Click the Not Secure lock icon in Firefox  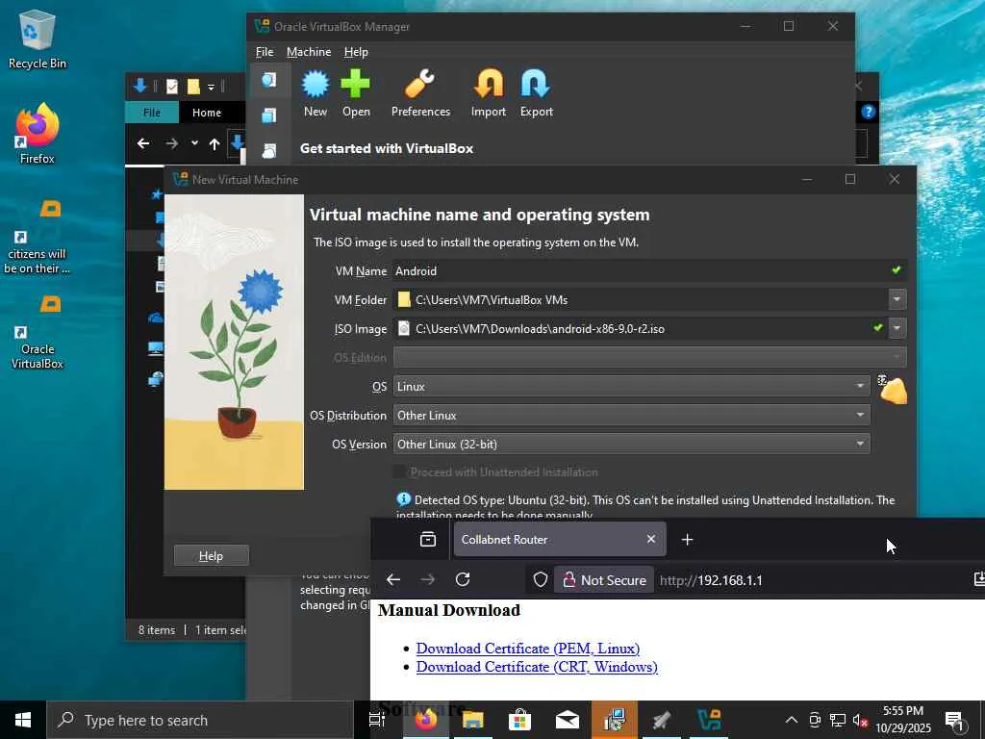click(x=569, y=579)
